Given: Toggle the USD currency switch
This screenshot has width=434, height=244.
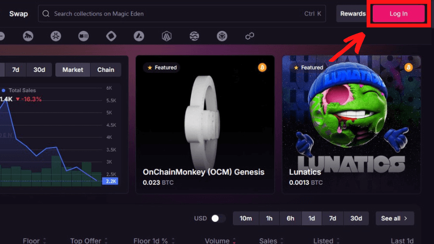Looking at the screenshot, I should point(218,219).
